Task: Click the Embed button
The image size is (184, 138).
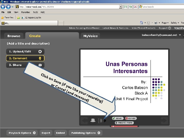Action: point(60,133)
